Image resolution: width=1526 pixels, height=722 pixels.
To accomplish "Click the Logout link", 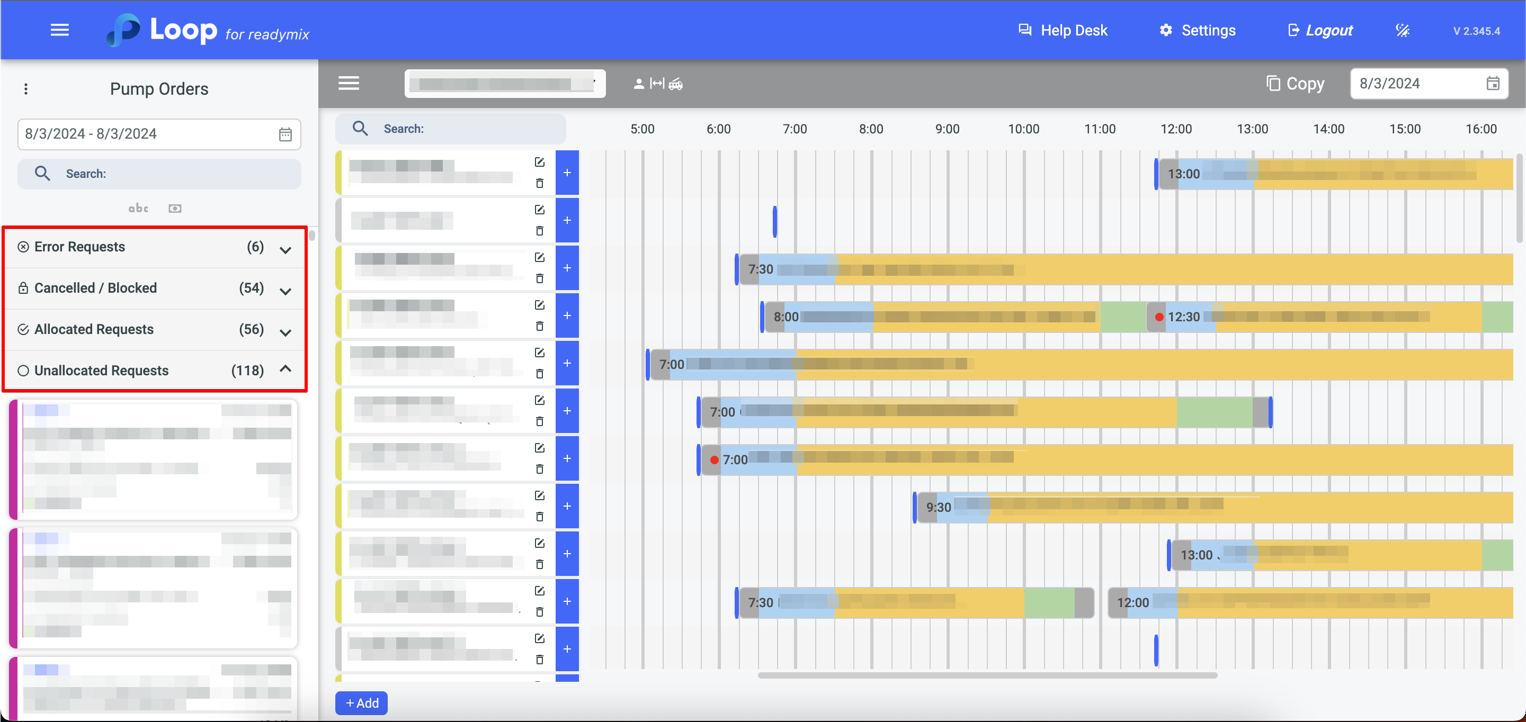I will tap(1320, 30).
